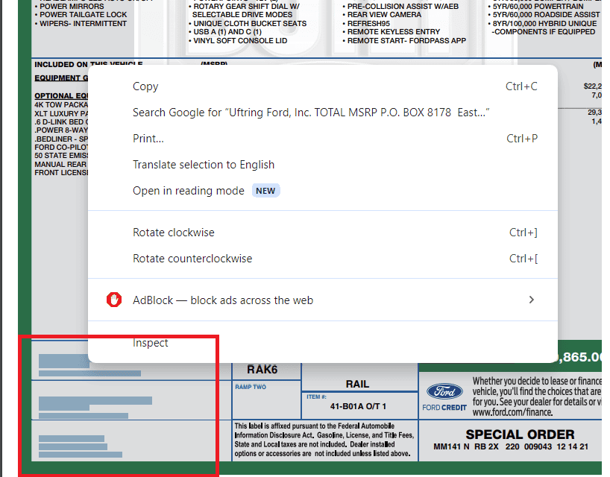Select Open in reading mode
This screenshot has height=477, width=610.
(322, 191)
